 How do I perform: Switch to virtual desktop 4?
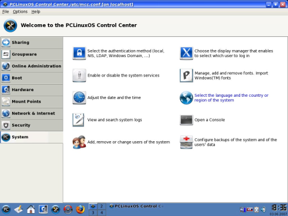pyautogui.click(x=101, y=213)
